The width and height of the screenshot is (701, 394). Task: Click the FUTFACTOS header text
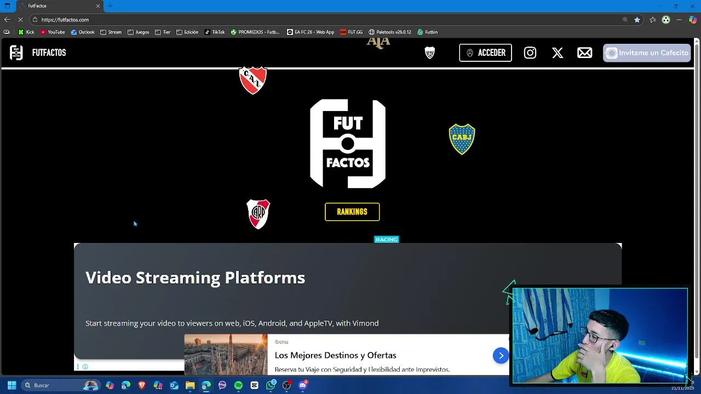coord(49,53)
